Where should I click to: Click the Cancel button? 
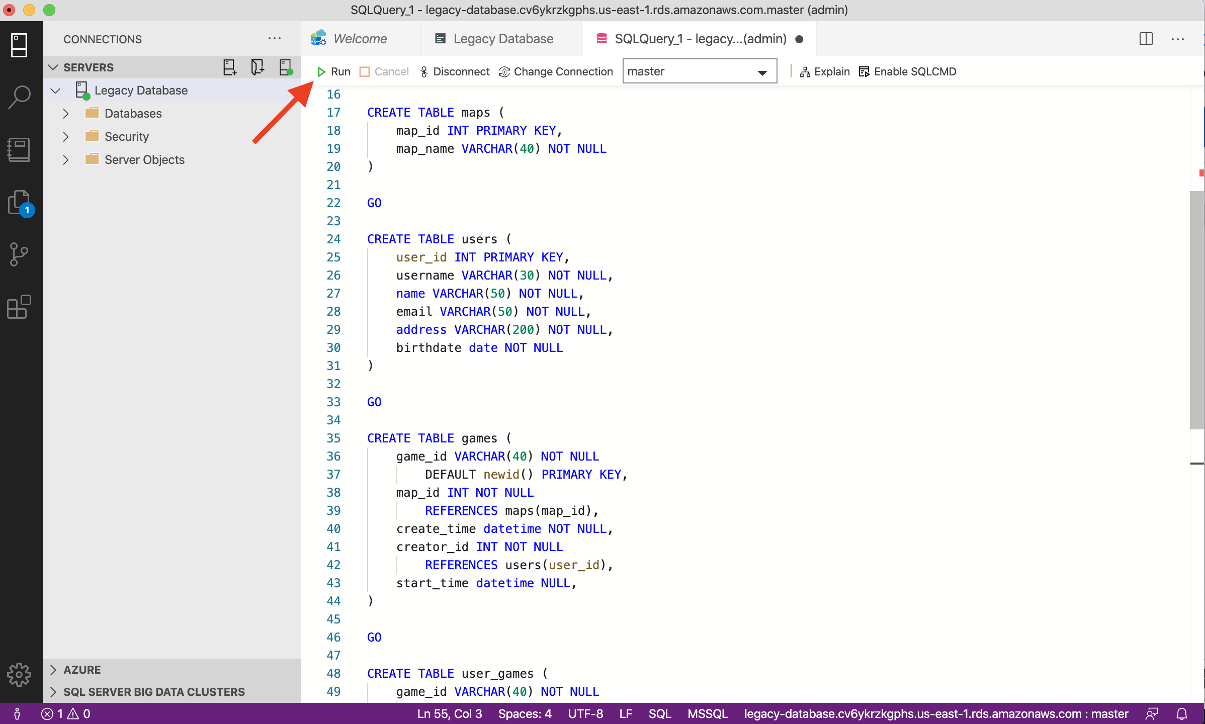pyautogui.click(x=386, y=71)
